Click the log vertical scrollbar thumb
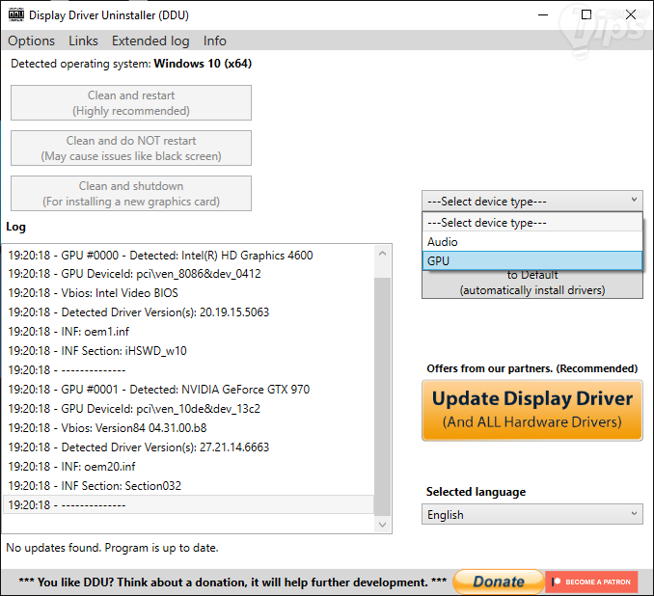The width and height of the screenshot is (654, 596). pos(383,396)
